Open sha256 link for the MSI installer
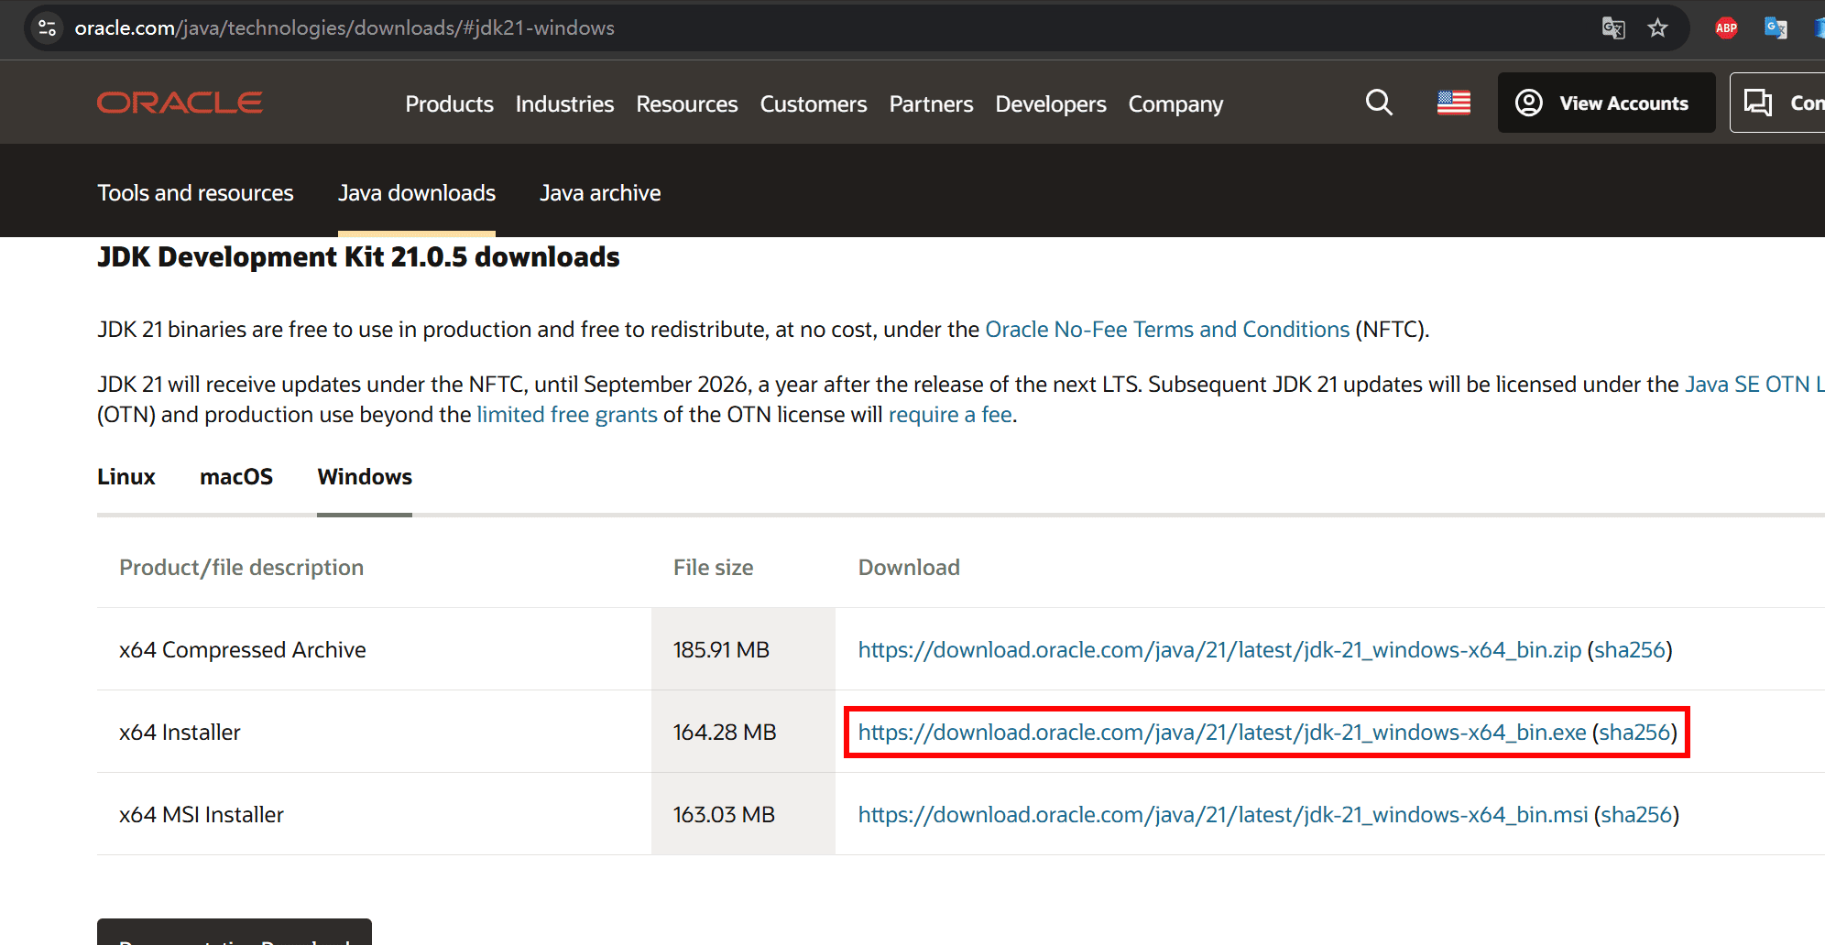 1636,815
